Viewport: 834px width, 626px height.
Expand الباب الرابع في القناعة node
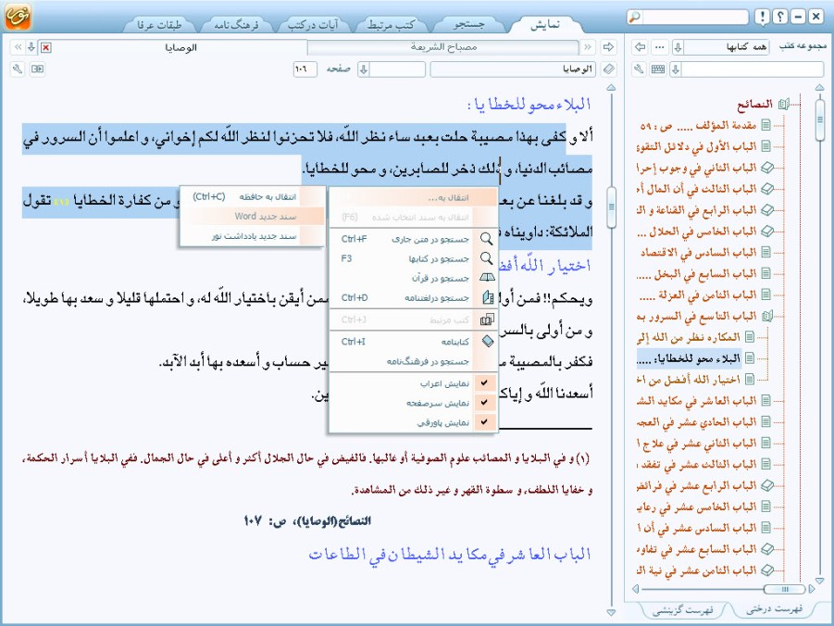[x=766, y=209]
